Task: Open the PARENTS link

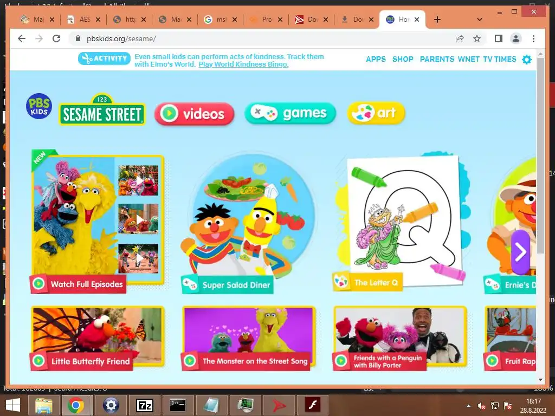Action: [437, 59]
